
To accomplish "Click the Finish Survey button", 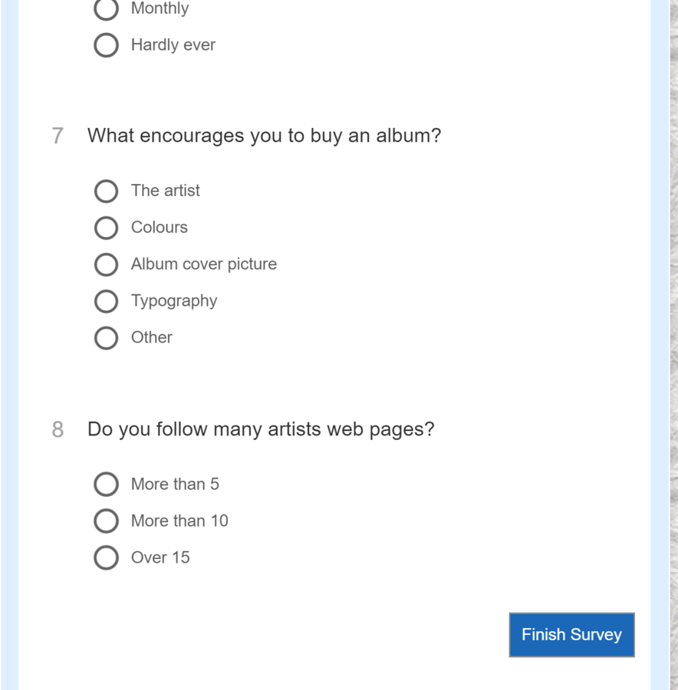I will coord(572,635).
